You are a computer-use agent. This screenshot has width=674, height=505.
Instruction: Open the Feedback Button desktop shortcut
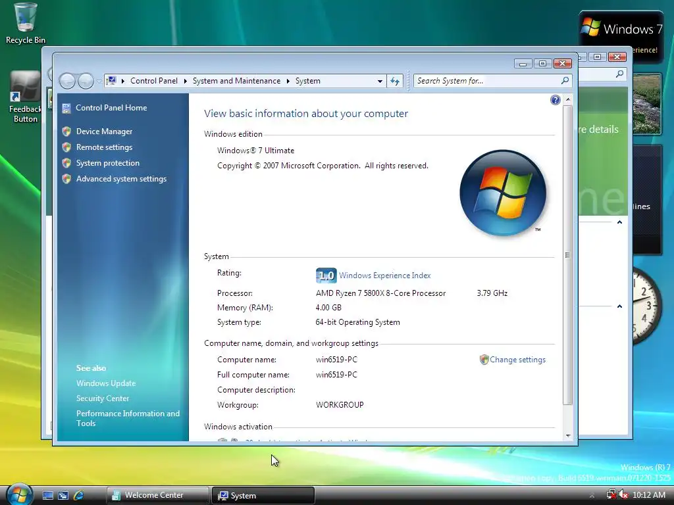[25, 97]
